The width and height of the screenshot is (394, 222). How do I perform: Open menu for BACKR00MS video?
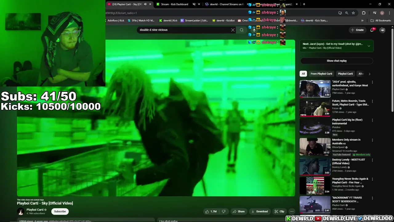pyautogui.click(x=372, y=198)
